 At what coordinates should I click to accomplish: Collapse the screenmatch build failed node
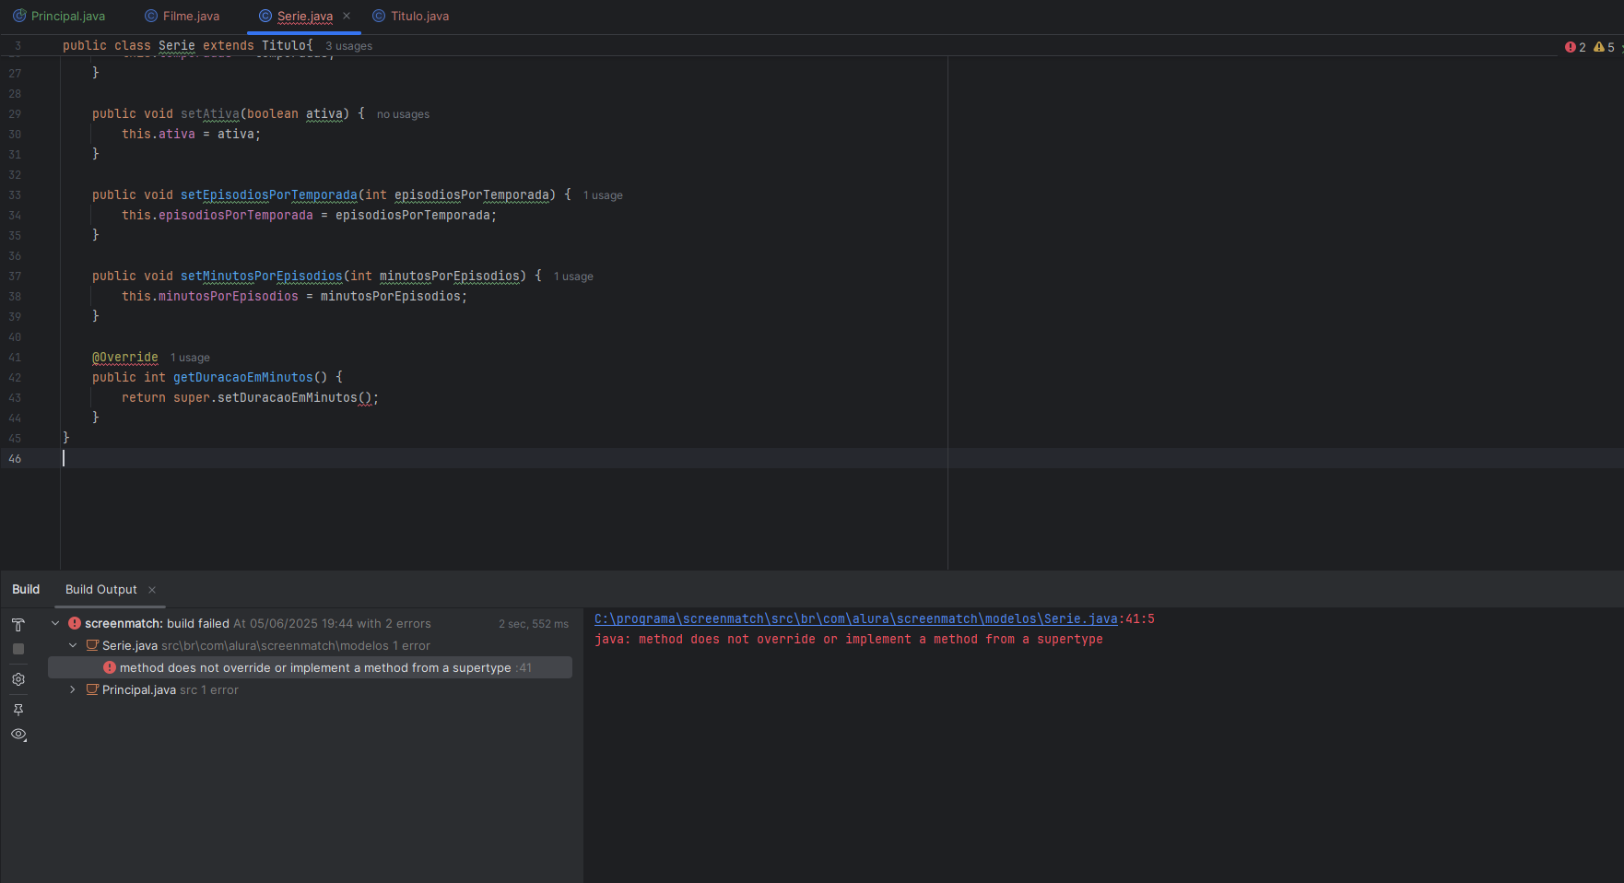pyautogui.click(x=55, y=624)
